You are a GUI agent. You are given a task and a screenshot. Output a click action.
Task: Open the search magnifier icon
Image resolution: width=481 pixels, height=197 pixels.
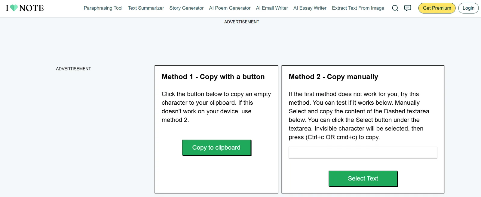pos(395,8)
